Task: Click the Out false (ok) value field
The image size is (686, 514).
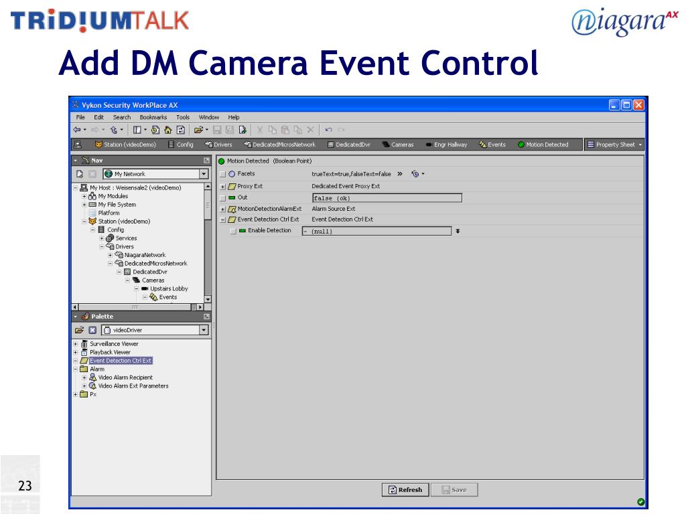Action: 387,198
